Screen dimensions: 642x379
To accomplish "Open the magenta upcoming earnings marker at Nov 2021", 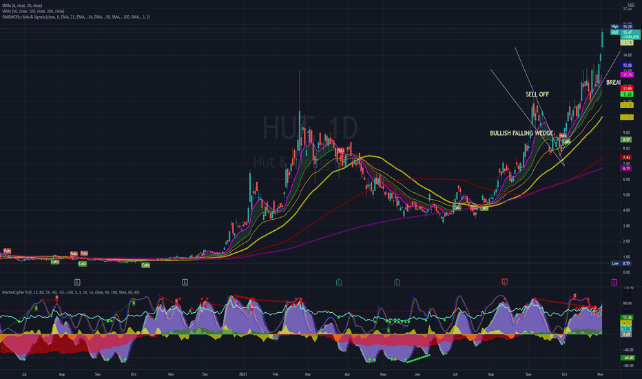I will click(614, 282).
